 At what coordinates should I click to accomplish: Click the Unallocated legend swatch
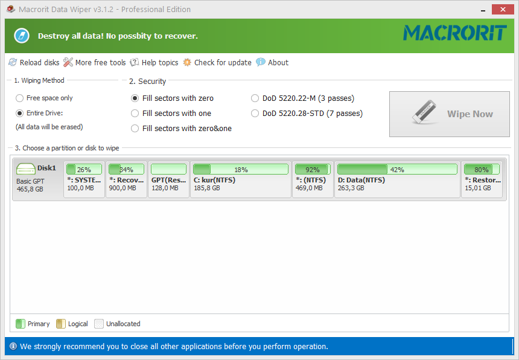(99, 324)
